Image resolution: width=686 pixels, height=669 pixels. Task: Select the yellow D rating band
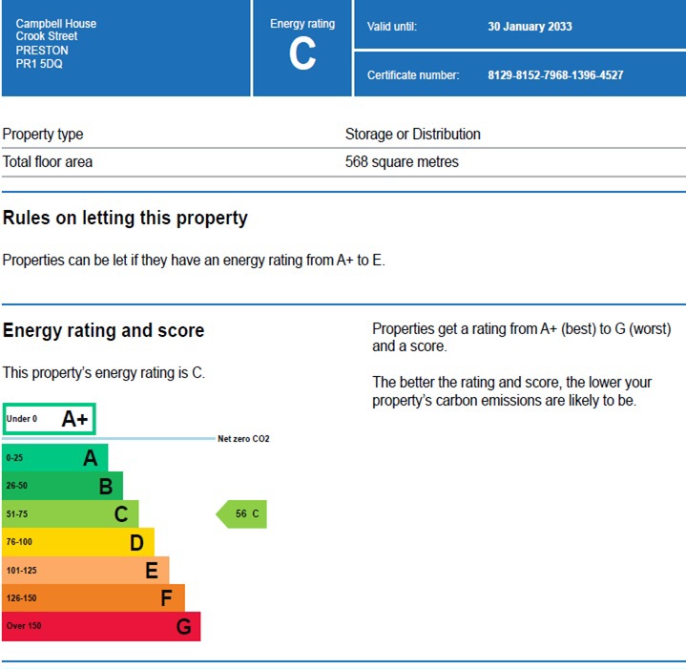pyautogui.click(x=77, y=542)
